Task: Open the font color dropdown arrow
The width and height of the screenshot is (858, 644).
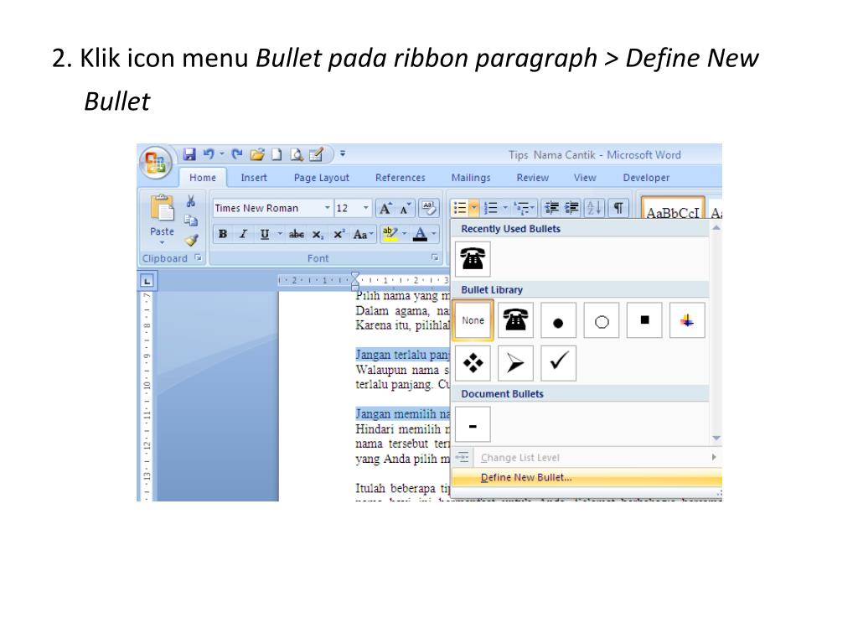Action: (434, 235)
